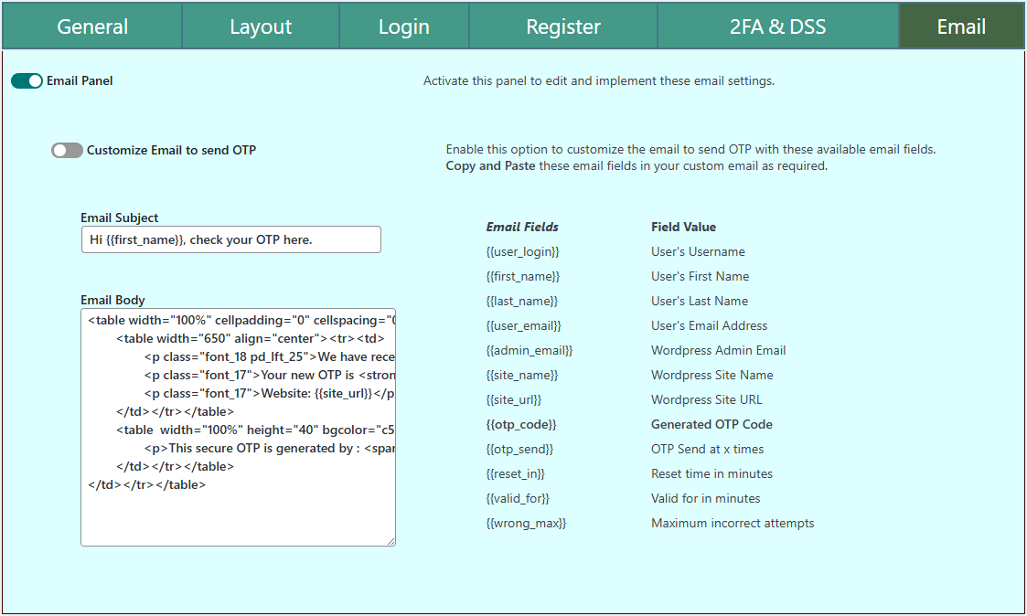The height and width of the screenshot is (616, 1027).
Task: Click the {{last_name}} field in the list
Action: pyautogui.click(x=521, y=301)
